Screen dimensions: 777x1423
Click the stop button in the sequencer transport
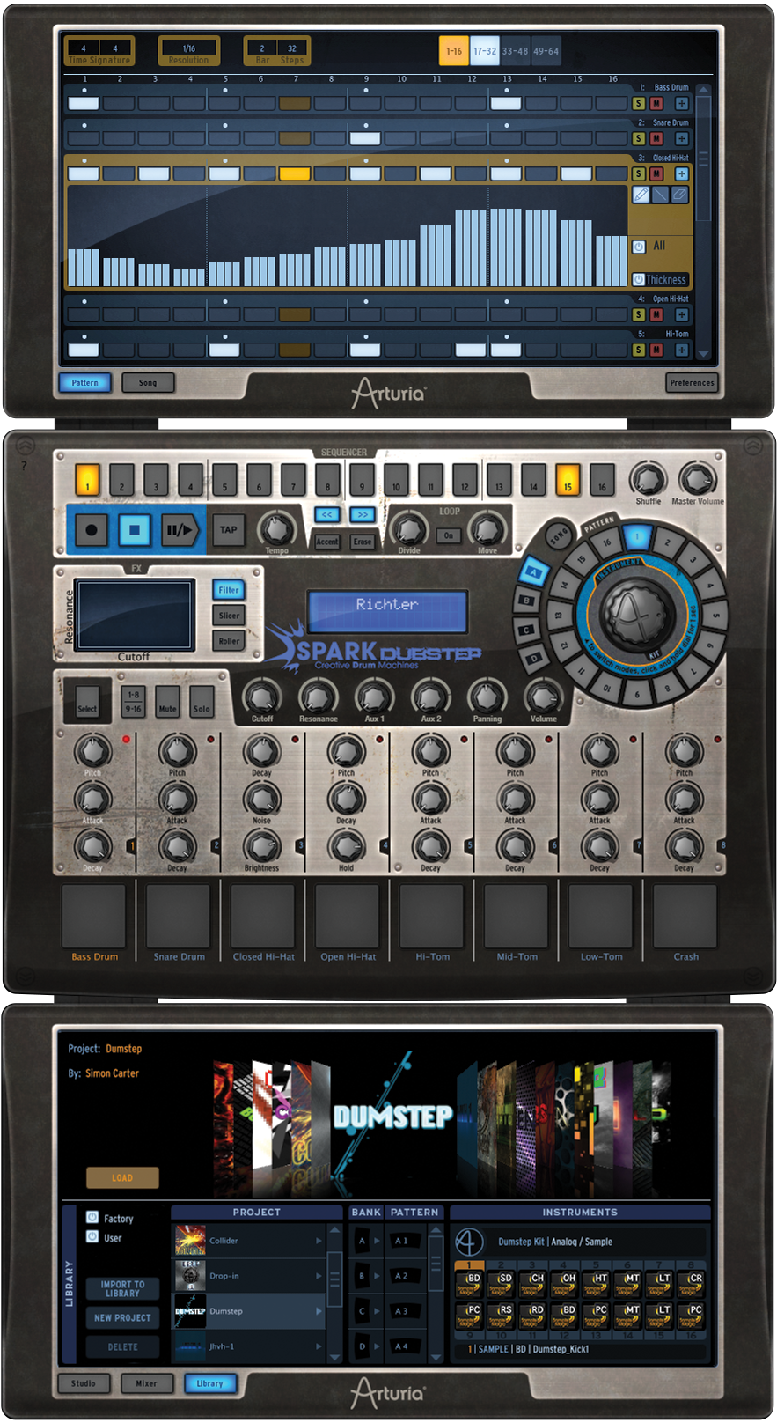(x=135, y=530)
